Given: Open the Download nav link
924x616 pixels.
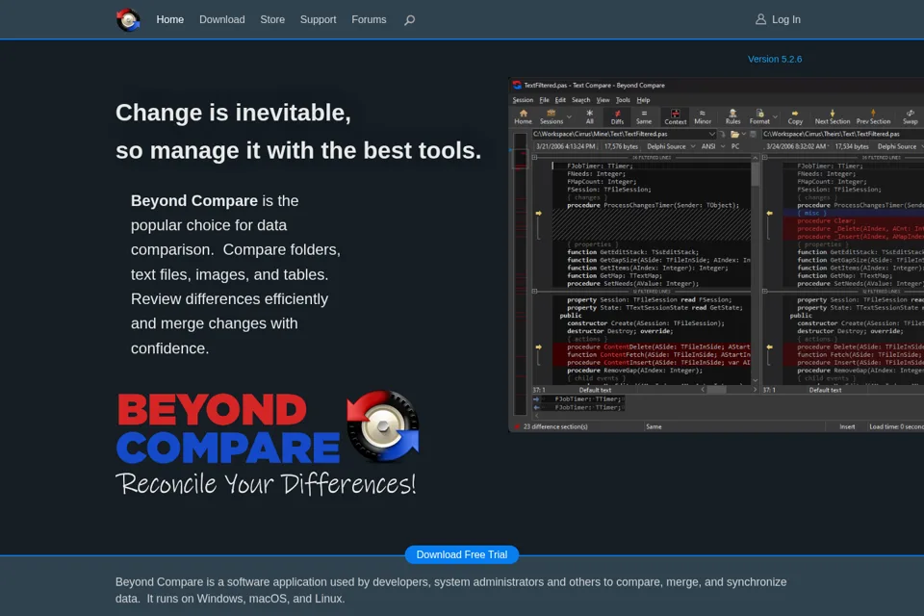Looking at the screenshot, I should click(x=221, y=19).
